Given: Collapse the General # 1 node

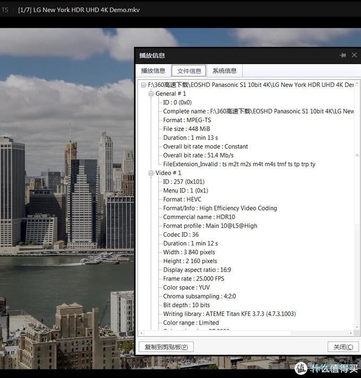Looking at the screenshot, I should [x=151, y=94].
